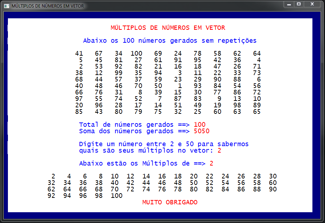This screenshot has width=325, height=223.
Task: Click the title bar text of the window
Action: pos(48,6)
